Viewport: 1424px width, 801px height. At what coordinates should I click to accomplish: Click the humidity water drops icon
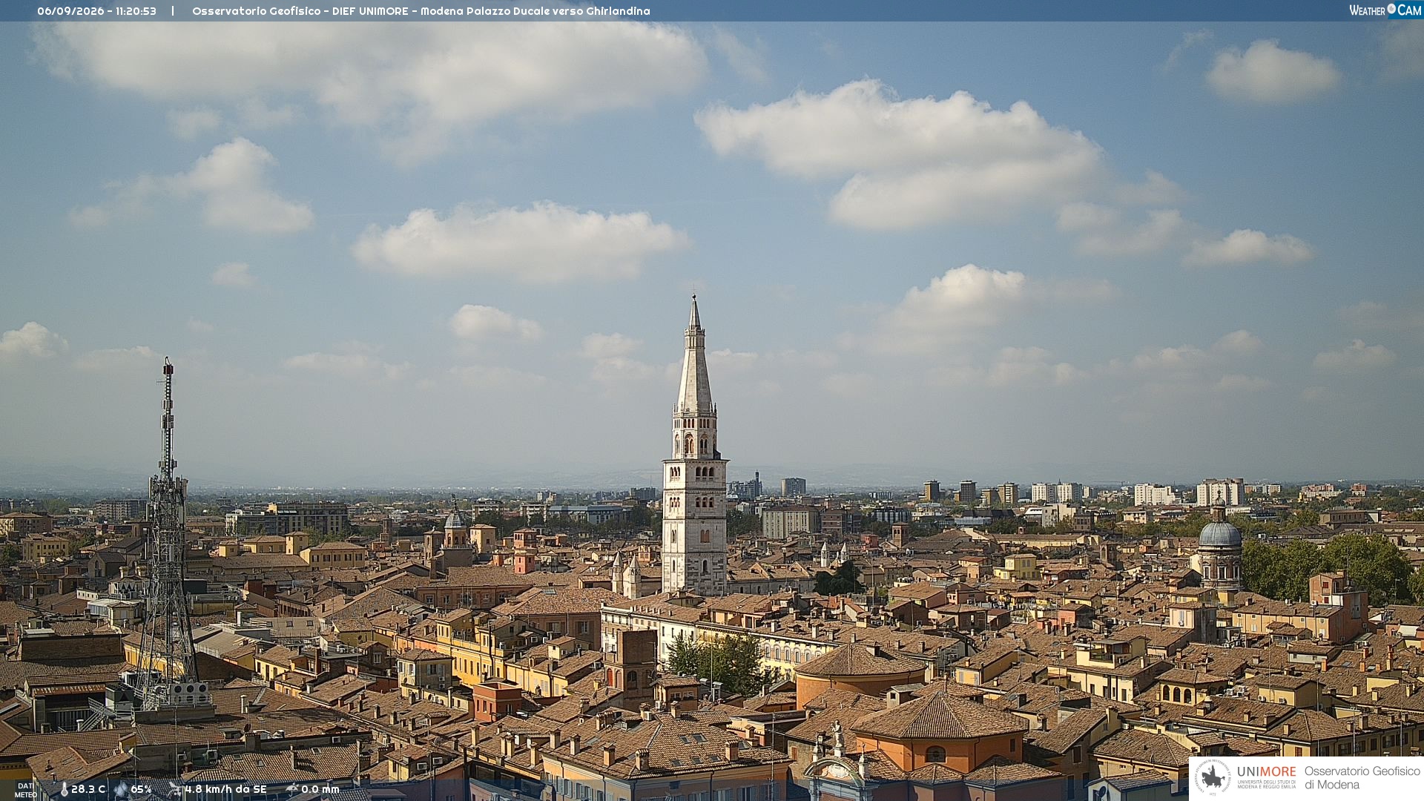pos(121,790)
